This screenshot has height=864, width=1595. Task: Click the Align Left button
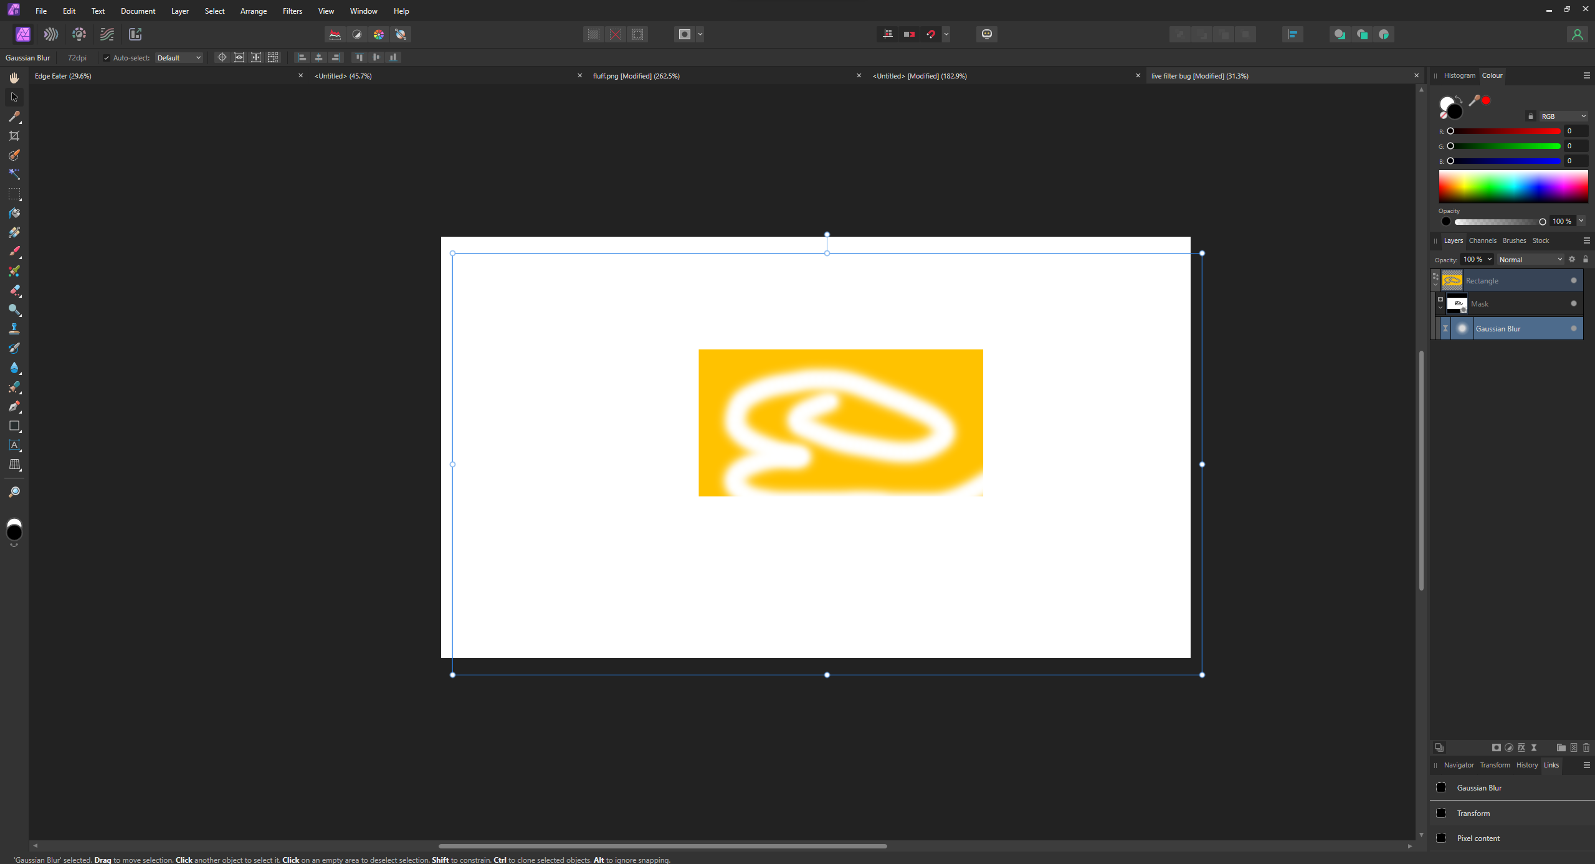pos(302,57)
